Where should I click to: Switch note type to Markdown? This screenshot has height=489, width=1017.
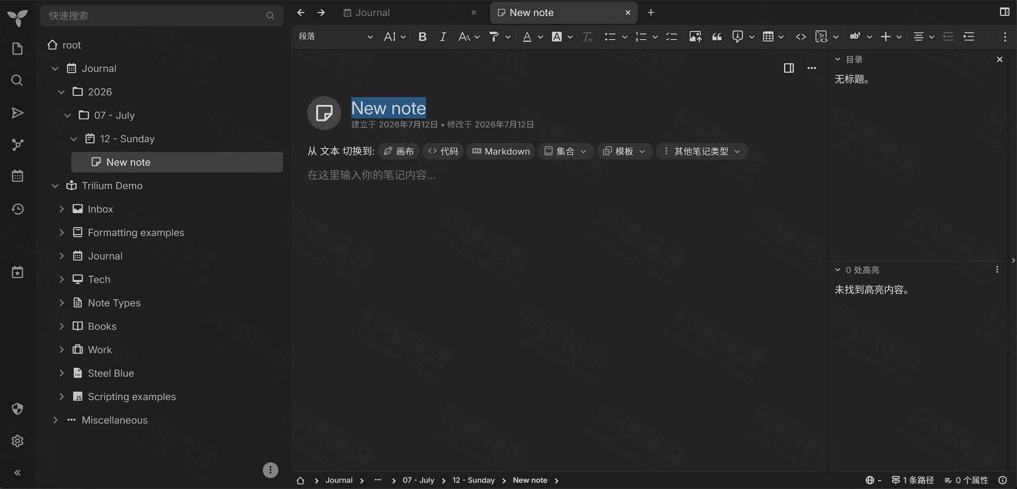pos(500,151)
